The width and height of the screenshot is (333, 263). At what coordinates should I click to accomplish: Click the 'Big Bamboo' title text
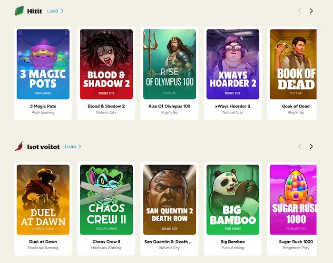(233, 242)
